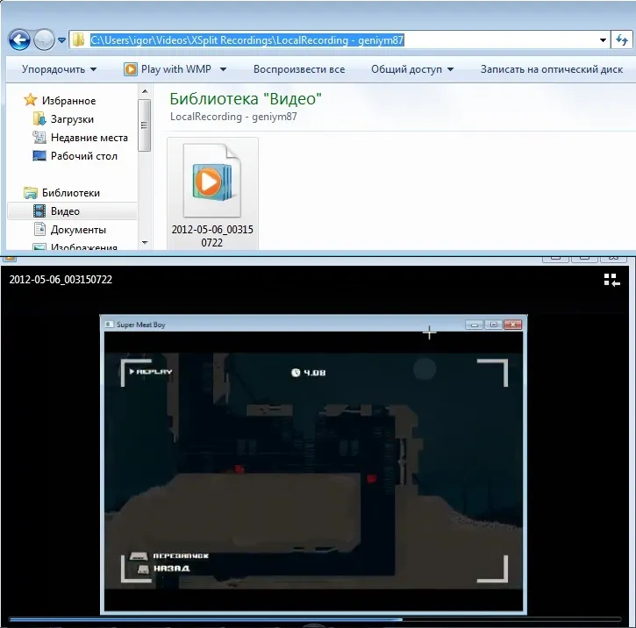Viewport: 636px width, 628px height.
Task: Open Недавние места in sidebar
Action: coord(89,138)
